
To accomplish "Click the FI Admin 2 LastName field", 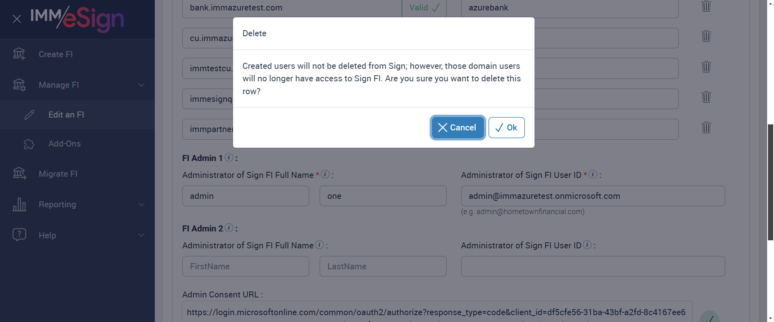I will pos(383,266).
